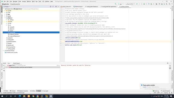
Task: Click gradle build_environment documentation link in editor
Action: (88, 18)
